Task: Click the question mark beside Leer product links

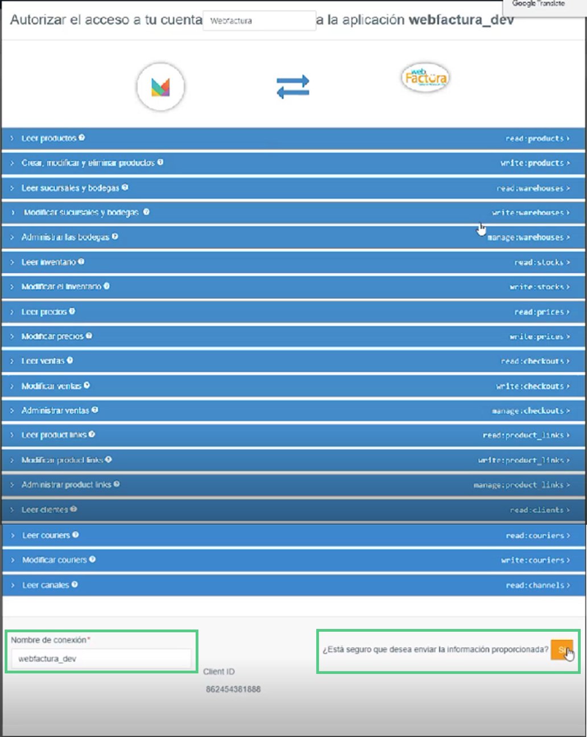Action: pyautogui.click(x=92, y=434)
